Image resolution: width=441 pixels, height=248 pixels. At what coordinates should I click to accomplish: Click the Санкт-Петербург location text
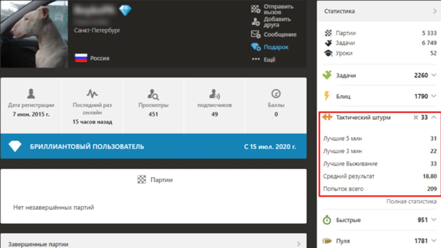point(97,30)
